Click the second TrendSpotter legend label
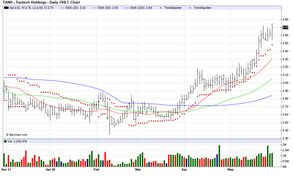 (202, 8)
